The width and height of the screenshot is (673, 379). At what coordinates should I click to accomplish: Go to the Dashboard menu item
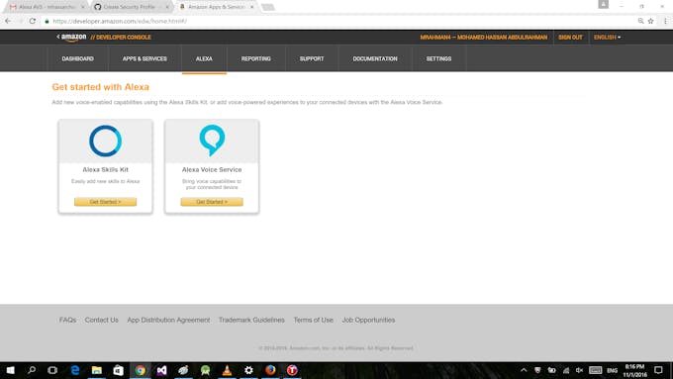coord(77,58)
